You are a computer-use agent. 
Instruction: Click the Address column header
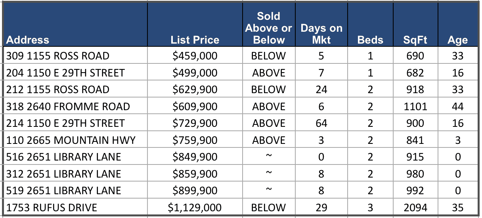click(28, 40)
